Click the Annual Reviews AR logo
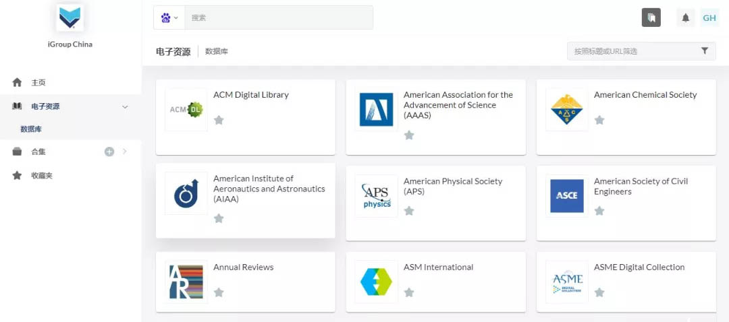This screenshot has width=729, height=322. (186, 282)
